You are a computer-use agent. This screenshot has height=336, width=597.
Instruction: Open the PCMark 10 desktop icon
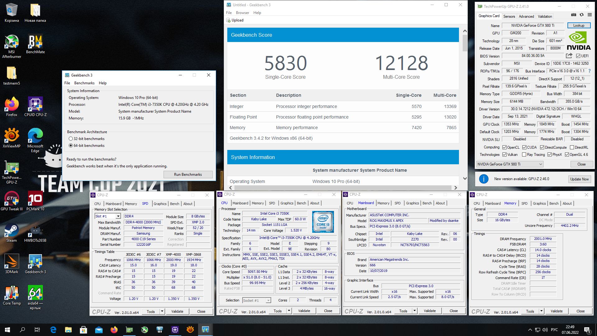coord(35,201)
